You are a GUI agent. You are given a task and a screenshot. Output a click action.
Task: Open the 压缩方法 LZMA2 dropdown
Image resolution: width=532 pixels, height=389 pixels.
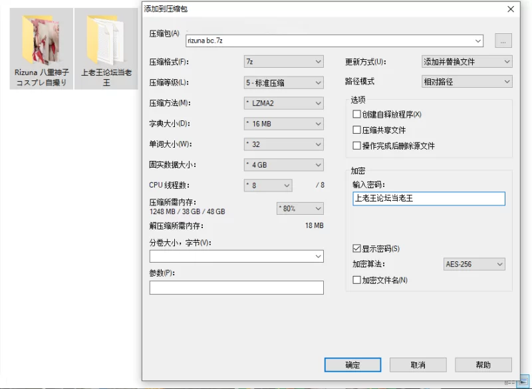point(283,104)
